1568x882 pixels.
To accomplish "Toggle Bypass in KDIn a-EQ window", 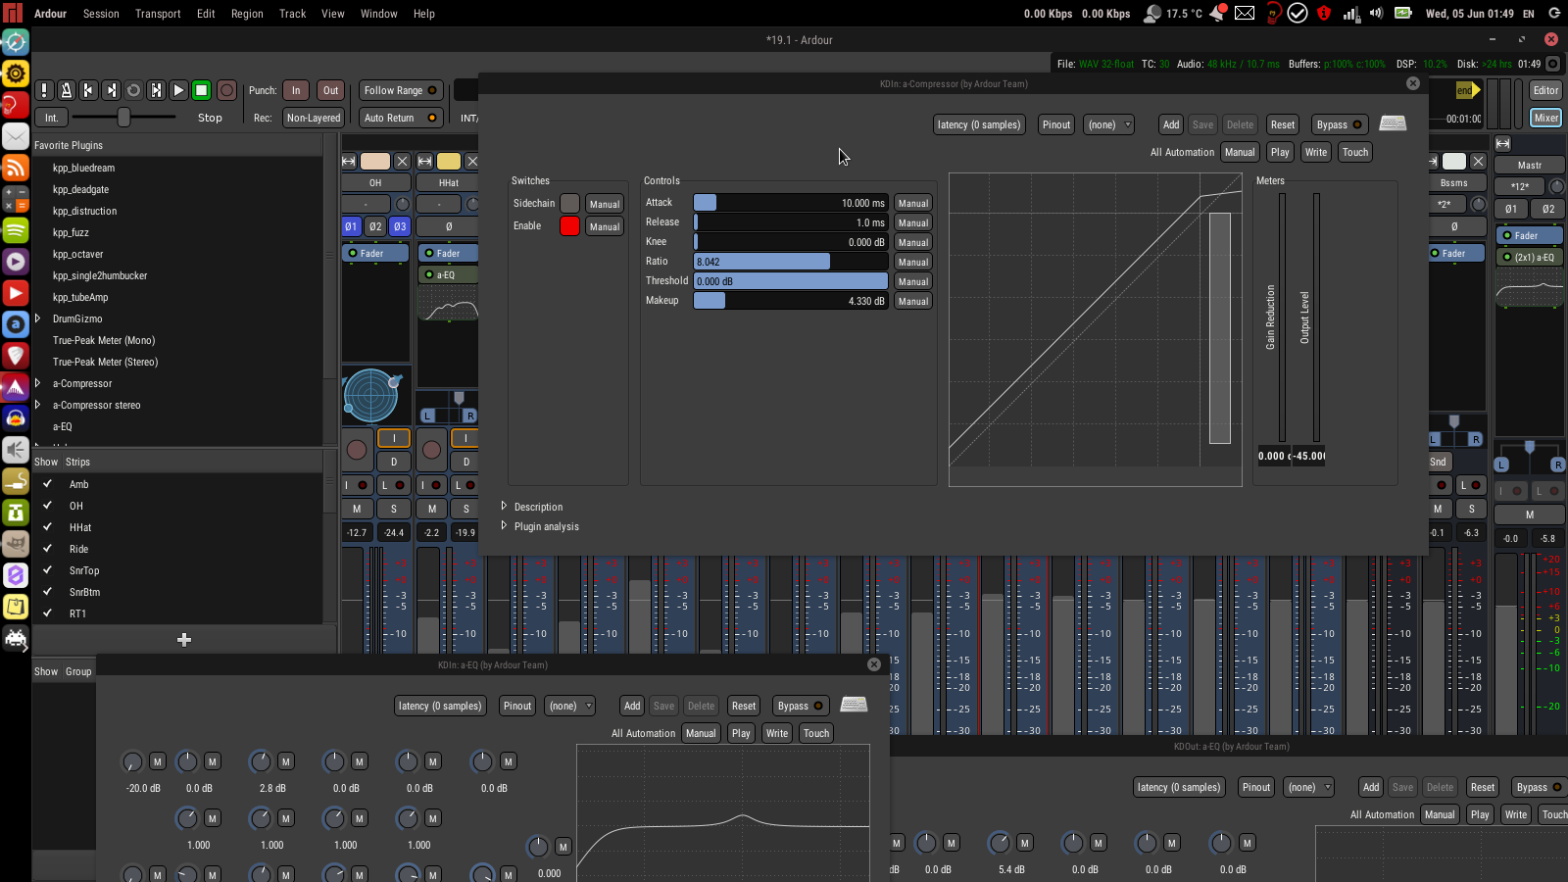I will [x=801, y=706].
